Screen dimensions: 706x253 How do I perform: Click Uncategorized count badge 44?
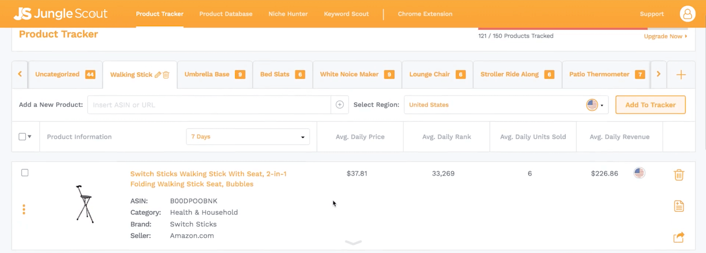point(90,74)
